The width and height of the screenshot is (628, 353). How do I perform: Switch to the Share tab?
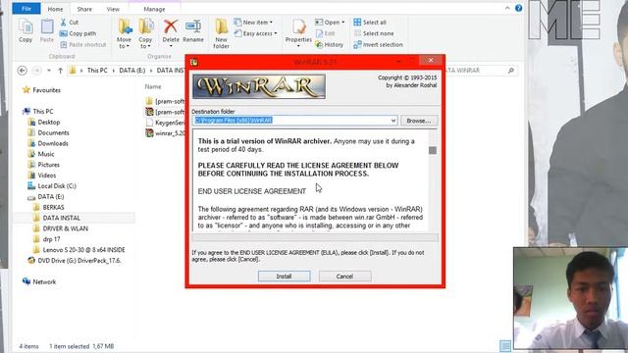84,9
